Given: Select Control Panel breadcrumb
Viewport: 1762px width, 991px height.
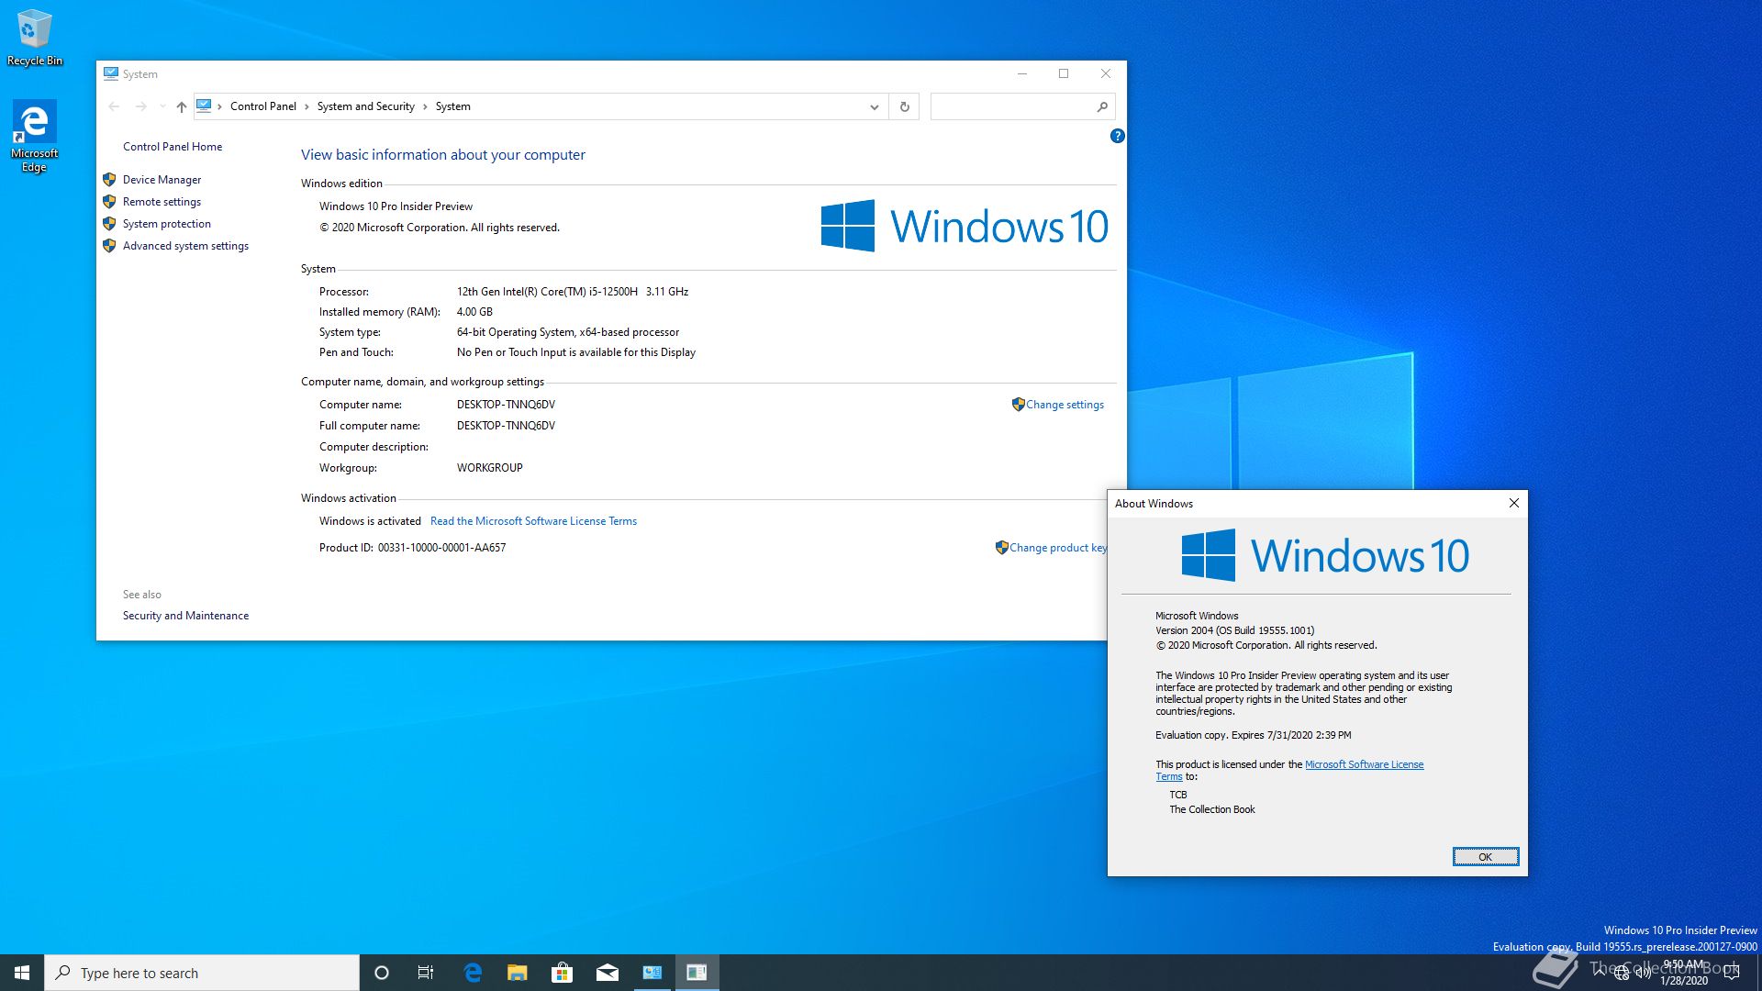Looking at the screenshot, I should (263, 106).
